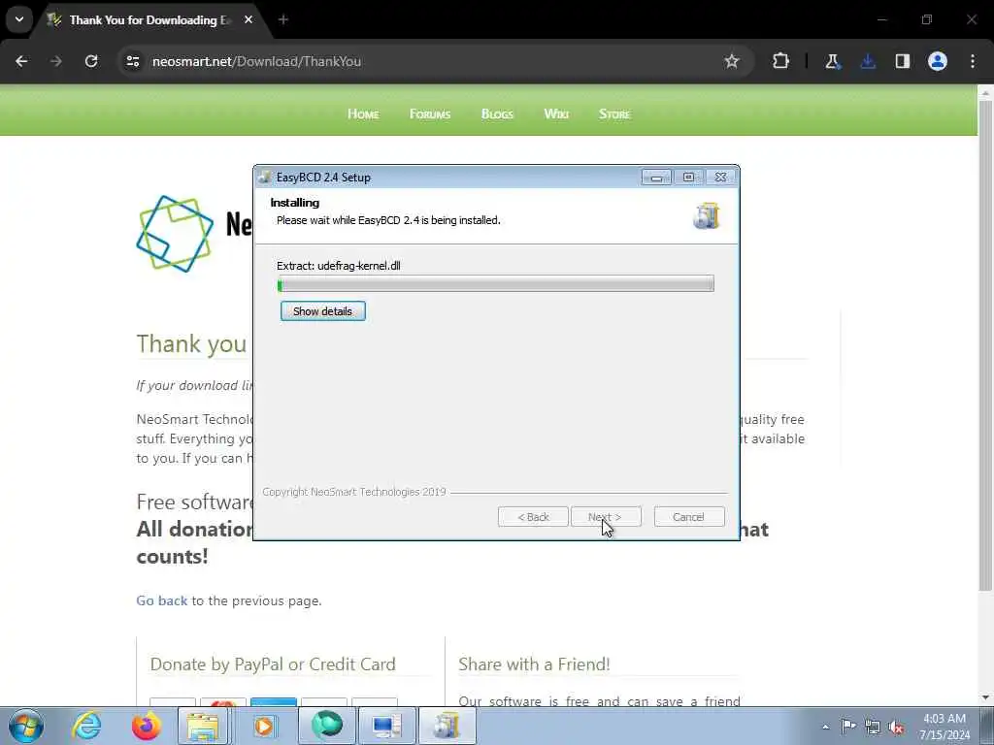
Task: Open the Action Center flag icon
Action: click(x=848, y=727)
